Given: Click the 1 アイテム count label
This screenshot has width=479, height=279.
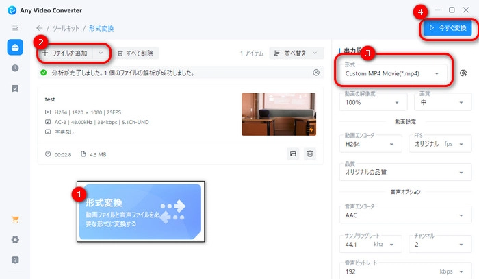Looking at the screenshot, I should [x=252, y=53].
